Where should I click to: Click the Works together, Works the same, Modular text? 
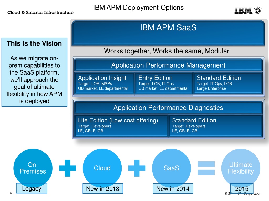167,51
